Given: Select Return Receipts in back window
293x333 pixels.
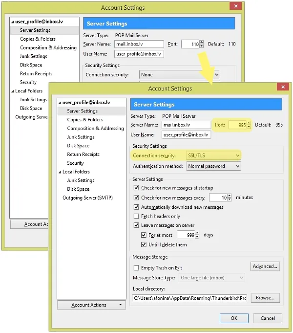Looking at the screenshot, I should click(x=36, y=73).
